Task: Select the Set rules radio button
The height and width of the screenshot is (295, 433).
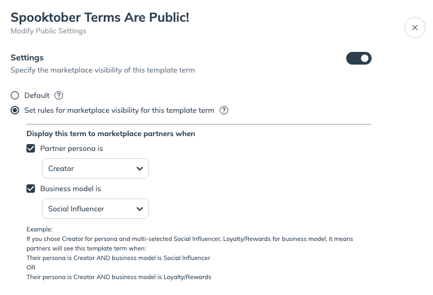Action: (x=15, y=110)
